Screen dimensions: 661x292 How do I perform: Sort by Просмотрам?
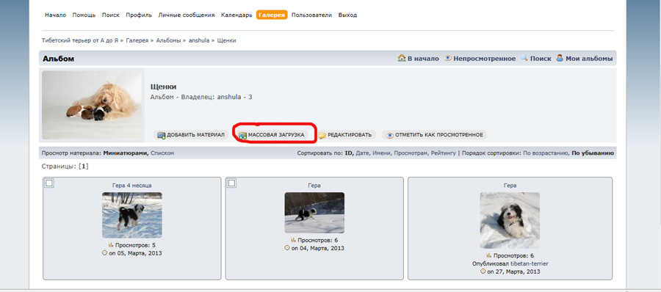click(x=411, y=153)
